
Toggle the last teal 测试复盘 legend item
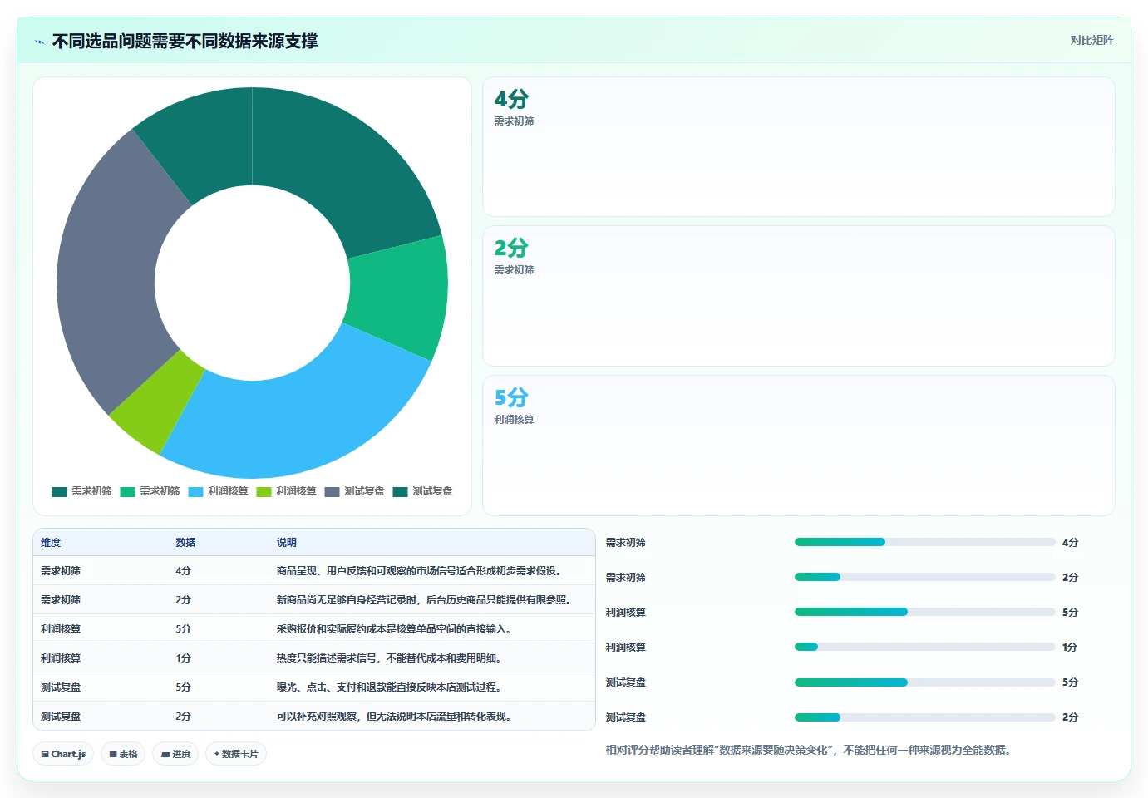click(422, 491)
